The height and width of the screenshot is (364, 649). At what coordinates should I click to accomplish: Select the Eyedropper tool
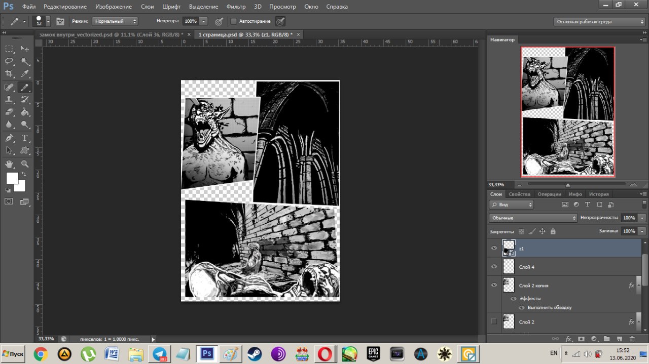click(x=24, y=74)
